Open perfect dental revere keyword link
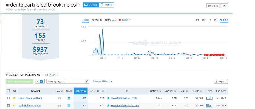The image size is (255, 109). tap(29, 106)
